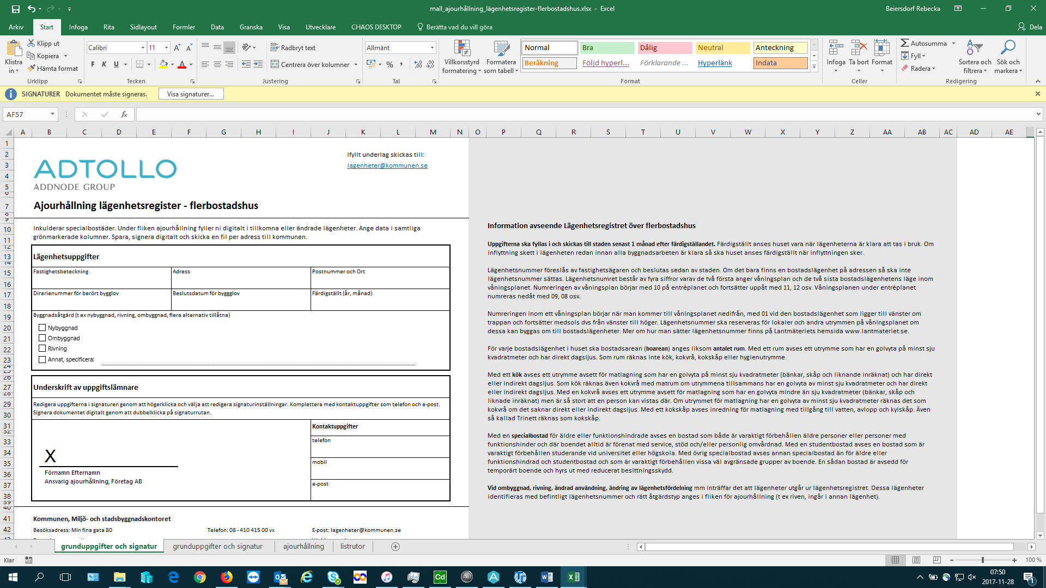Open the lagenheter@kommunen.se email link
This screenshot has width=1046, height=588.
[387, 166]
